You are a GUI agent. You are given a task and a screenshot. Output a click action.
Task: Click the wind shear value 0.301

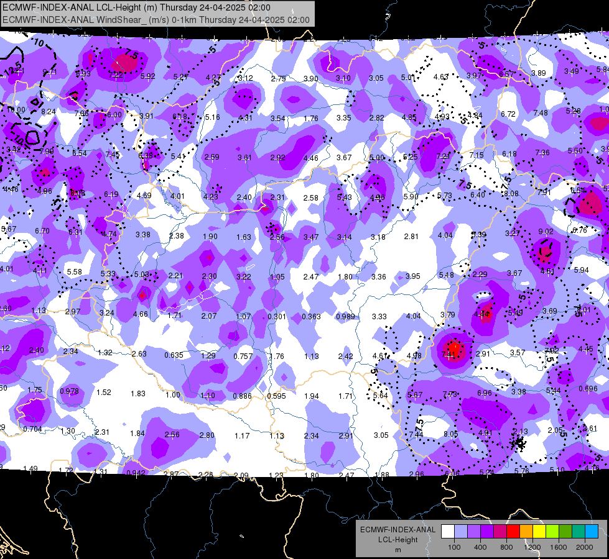pyautogui.click(x=277, y=317)
